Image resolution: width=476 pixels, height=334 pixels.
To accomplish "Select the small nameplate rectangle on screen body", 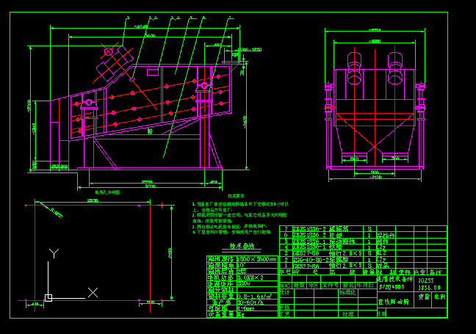I will [x=153, y=72].
